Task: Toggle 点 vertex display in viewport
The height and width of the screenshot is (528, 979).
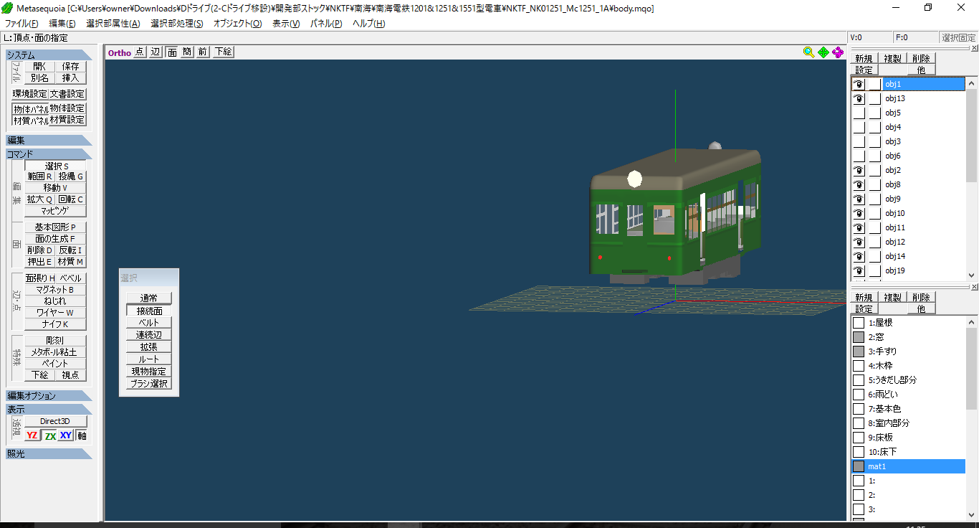Action: (139, 52)
